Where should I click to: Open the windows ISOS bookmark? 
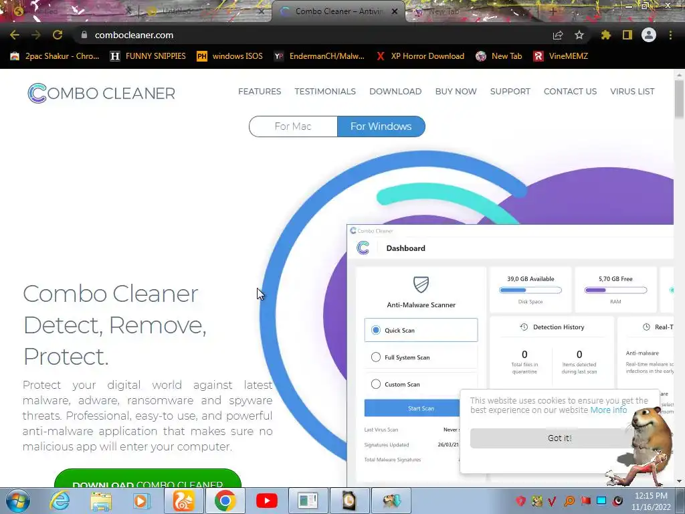(230, 56)
